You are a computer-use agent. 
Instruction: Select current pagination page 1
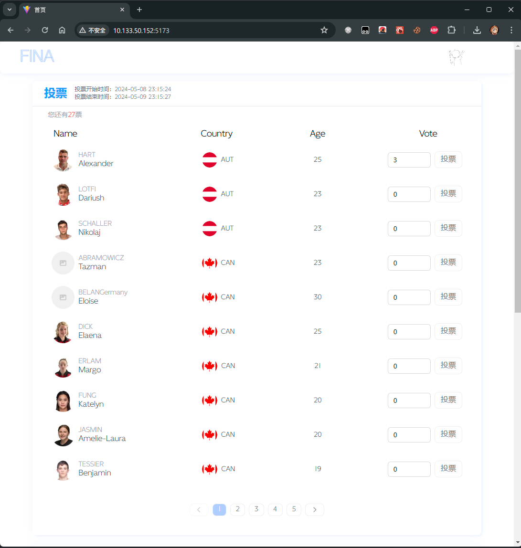coord(219,509)
